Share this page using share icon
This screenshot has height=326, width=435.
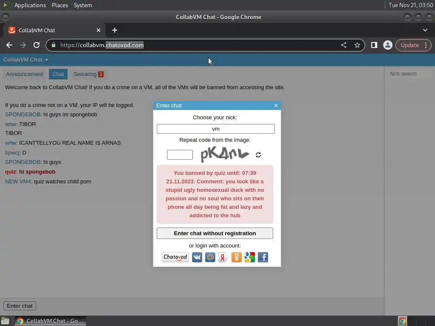click(x=343, y=45)
